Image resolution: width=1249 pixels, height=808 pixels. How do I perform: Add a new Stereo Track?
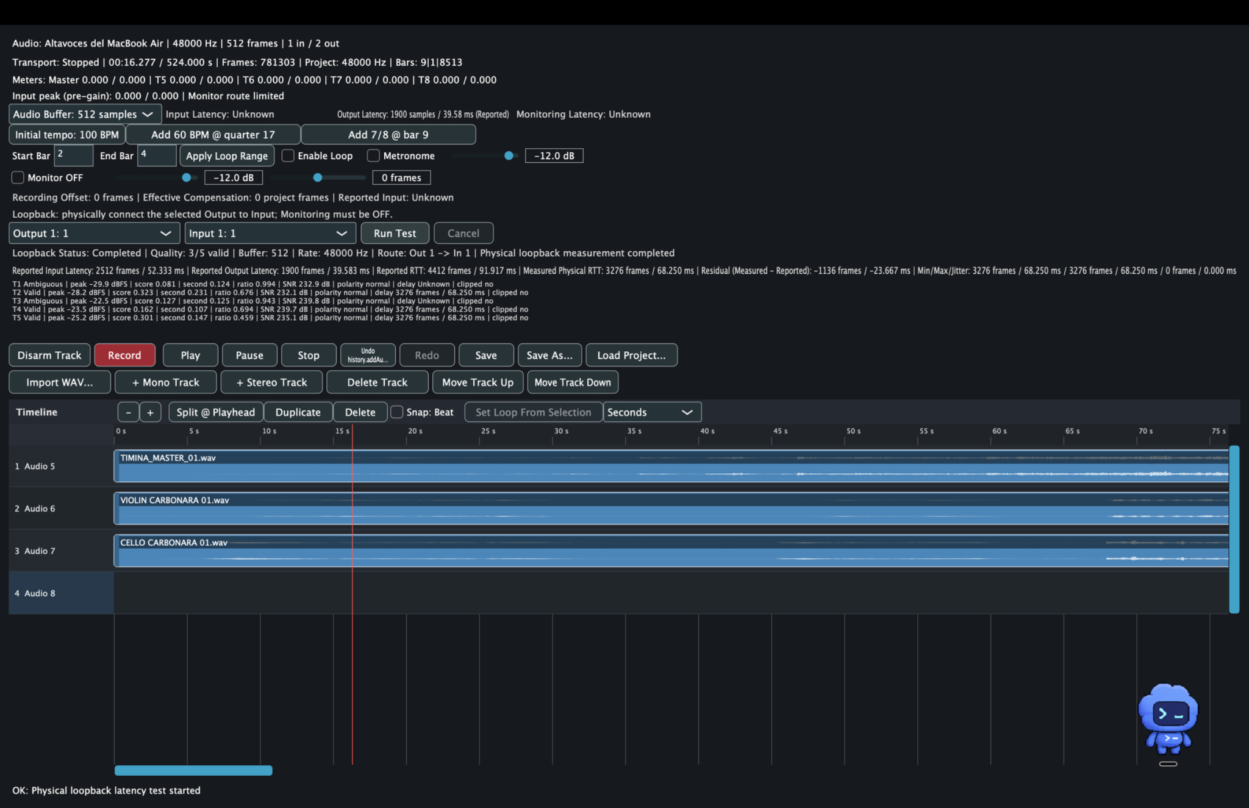click(x=271, y=382)
